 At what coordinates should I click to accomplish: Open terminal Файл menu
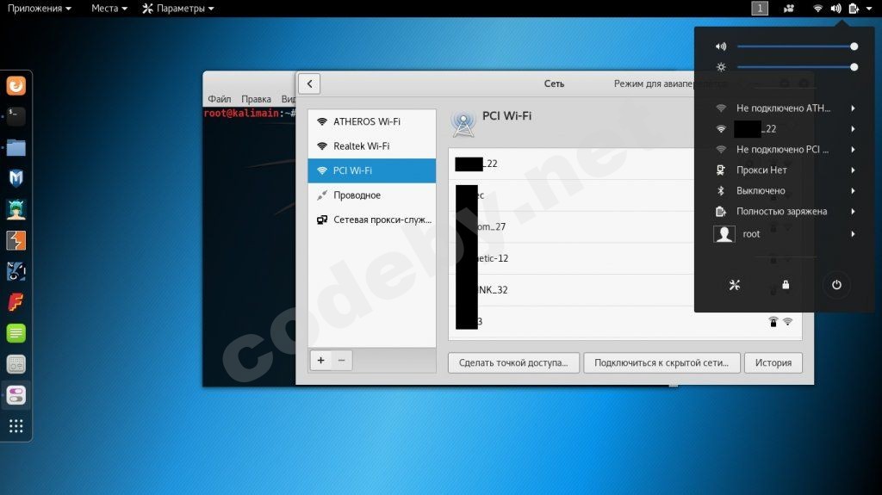point(220,99)
